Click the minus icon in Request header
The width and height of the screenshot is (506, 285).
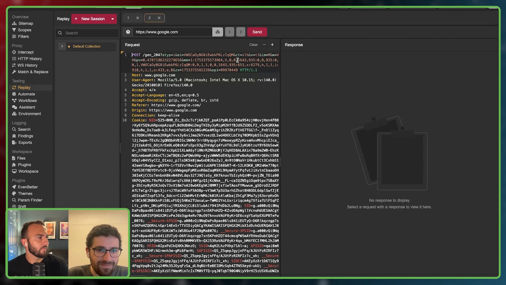click(264, 45)
